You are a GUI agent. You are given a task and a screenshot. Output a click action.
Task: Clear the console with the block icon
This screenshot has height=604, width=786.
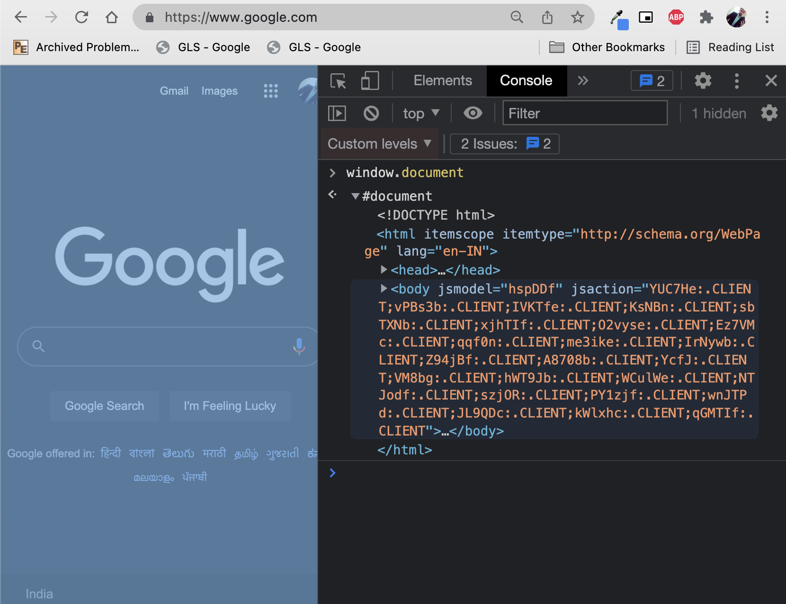[371, 113]
